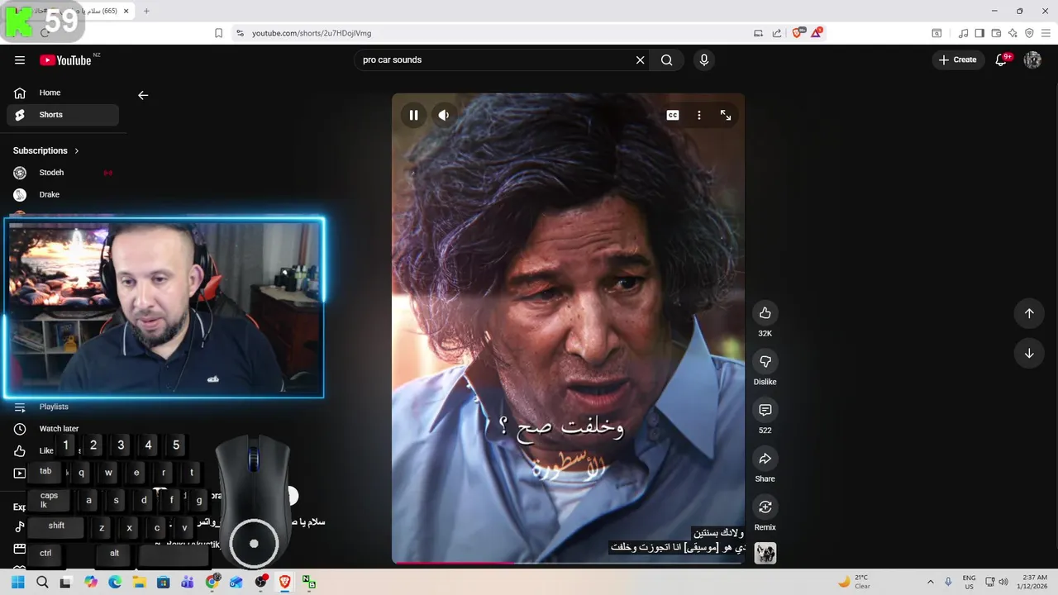The height and width of the screenshot is (595, 1058).
Task: Open a new browser tab
Action: (146, 11)
